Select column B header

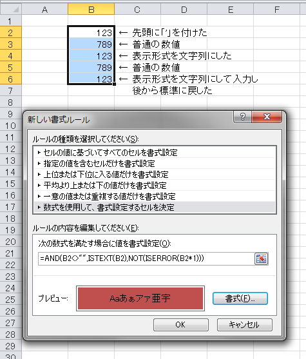[91, 10]
